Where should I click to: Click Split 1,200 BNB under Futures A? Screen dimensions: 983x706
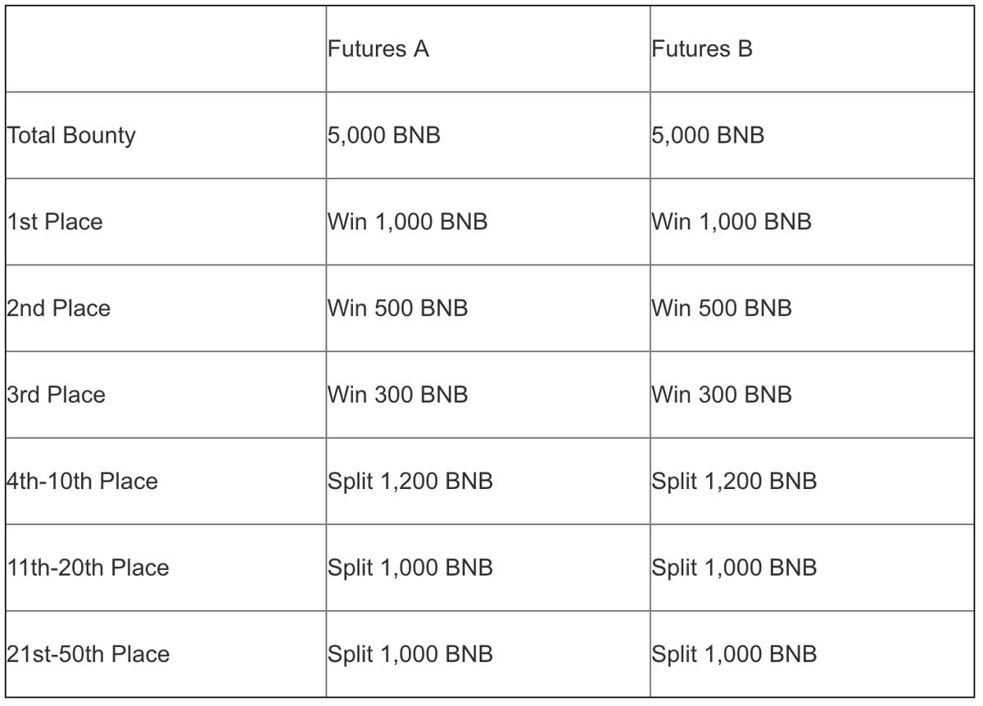(x=410, y=481)
